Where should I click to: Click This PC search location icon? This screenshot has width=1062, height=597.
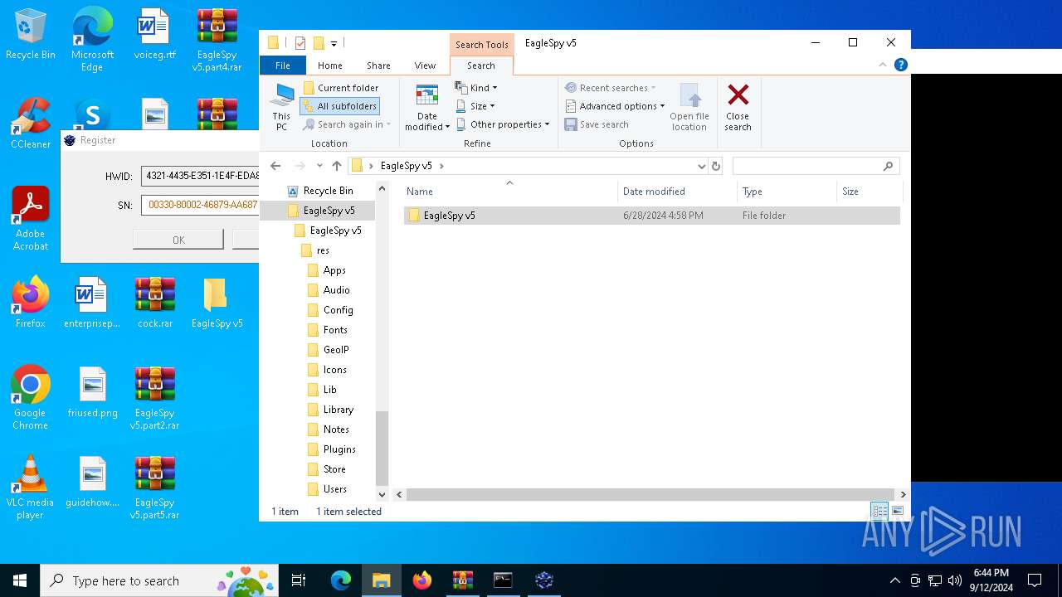(x=281, y=107)
